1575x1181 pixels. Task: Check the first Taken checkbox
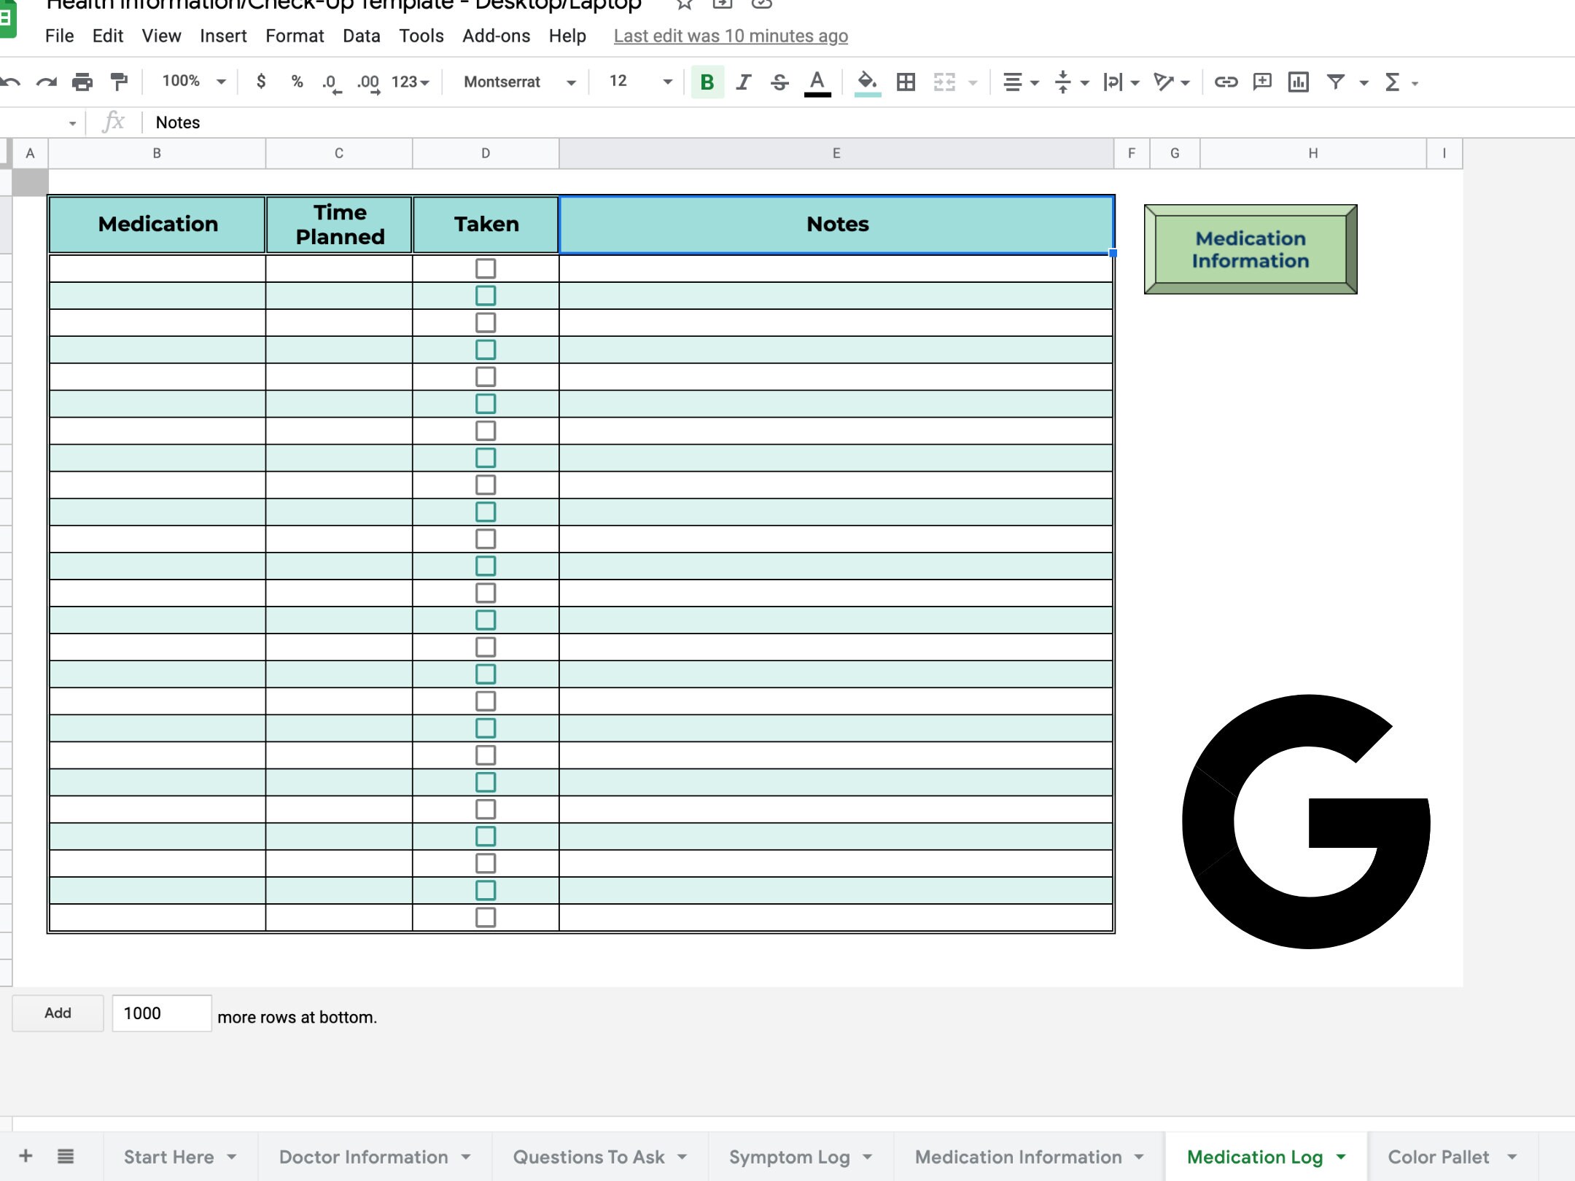(x=486, y=268)
